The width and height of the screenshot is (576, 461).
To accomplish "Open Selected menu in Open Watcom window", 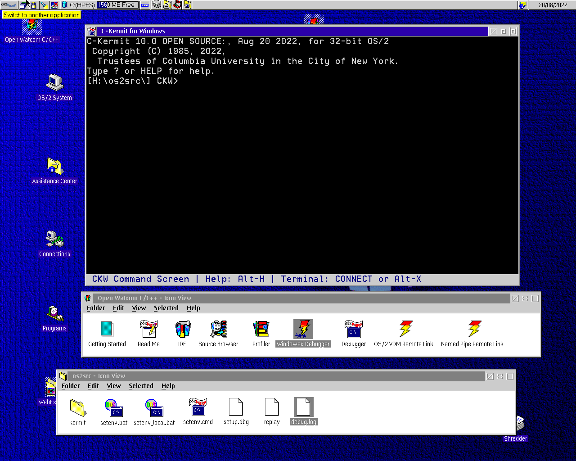I will [166, 308].
